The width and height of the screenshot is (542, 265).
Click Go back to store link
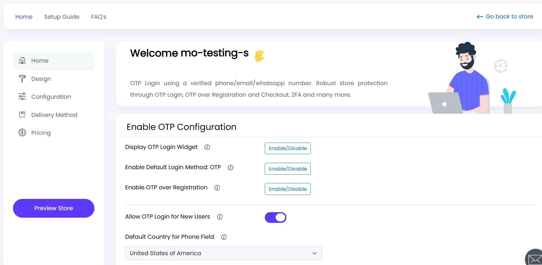505,16
